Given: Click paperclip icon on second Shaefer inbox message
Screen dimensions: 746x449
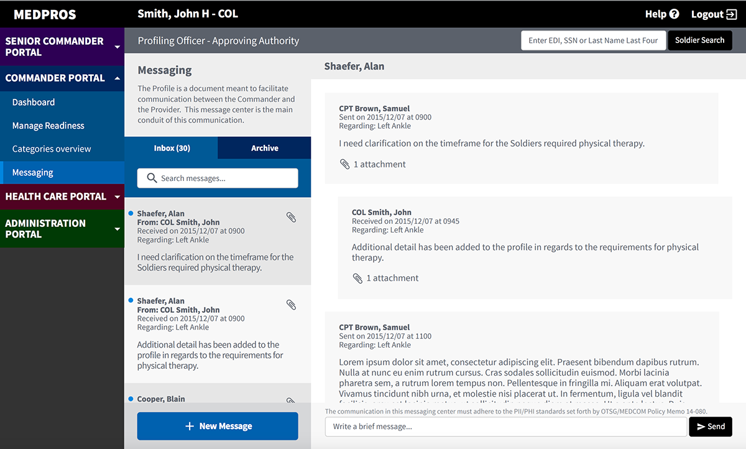Looking at the screenshot, I should point(291,305).
